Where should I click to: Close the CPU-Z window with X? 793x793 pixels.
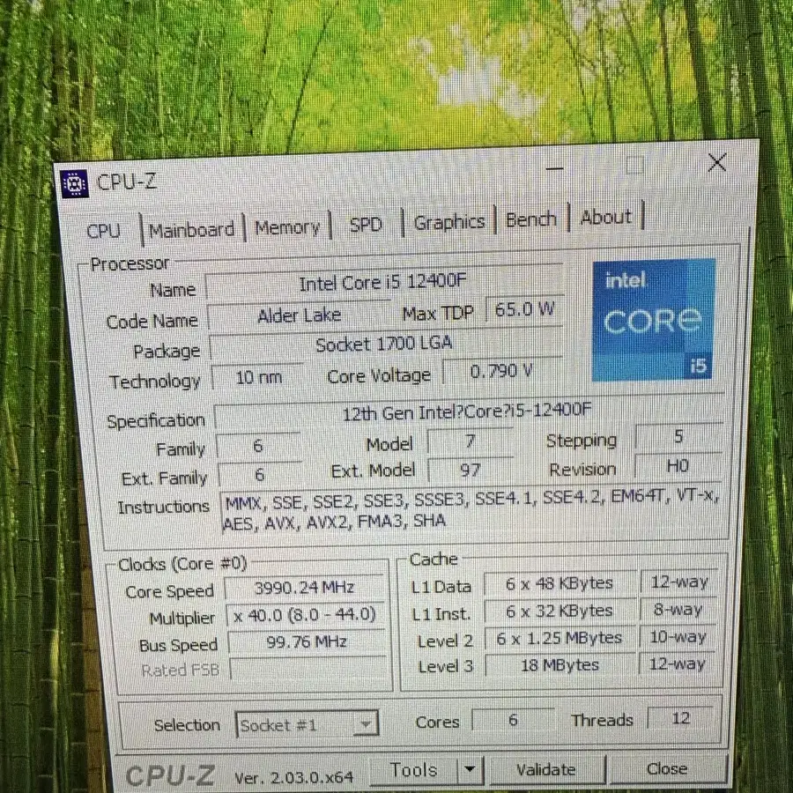(717, 163)
